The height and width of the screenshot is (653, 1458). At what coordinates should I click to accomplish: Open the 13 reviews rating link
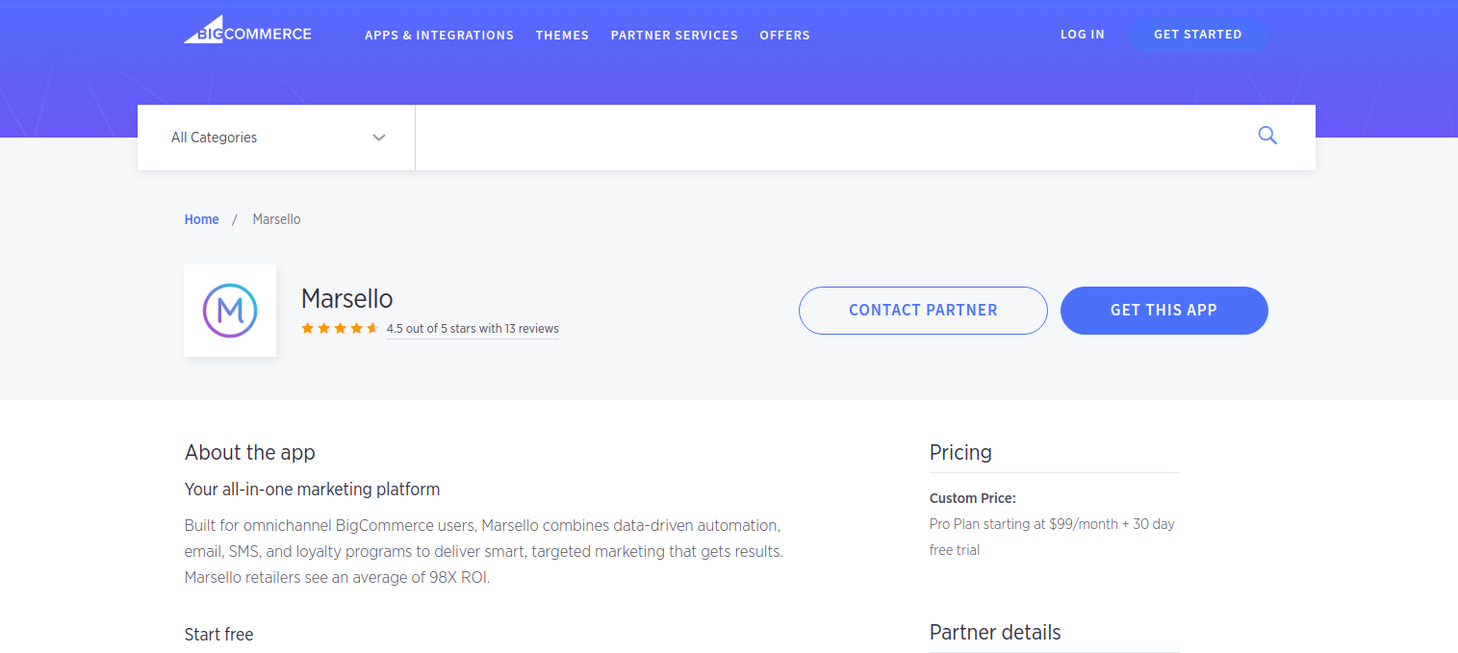point(473,329)
